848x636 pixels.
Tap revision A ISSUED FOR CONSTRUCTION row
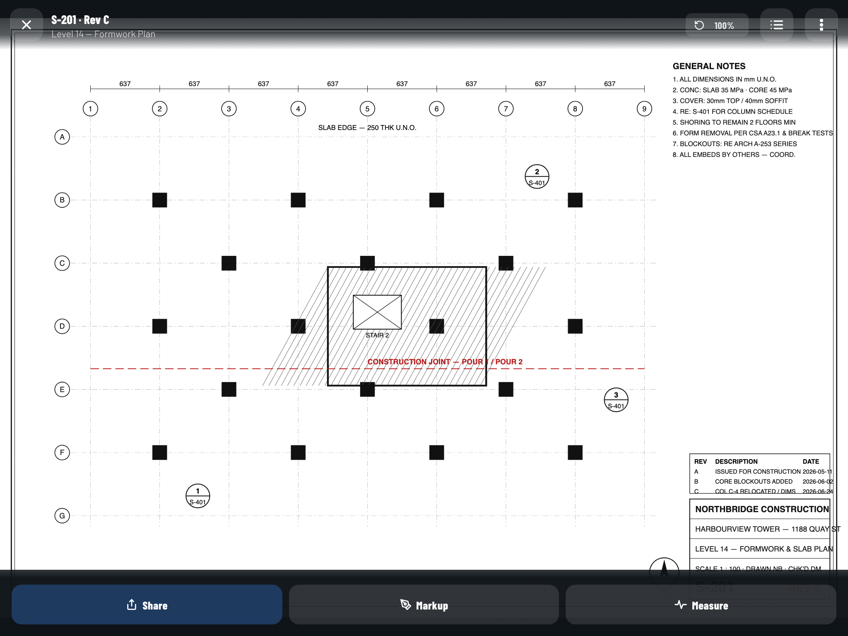tap(763, 472)
